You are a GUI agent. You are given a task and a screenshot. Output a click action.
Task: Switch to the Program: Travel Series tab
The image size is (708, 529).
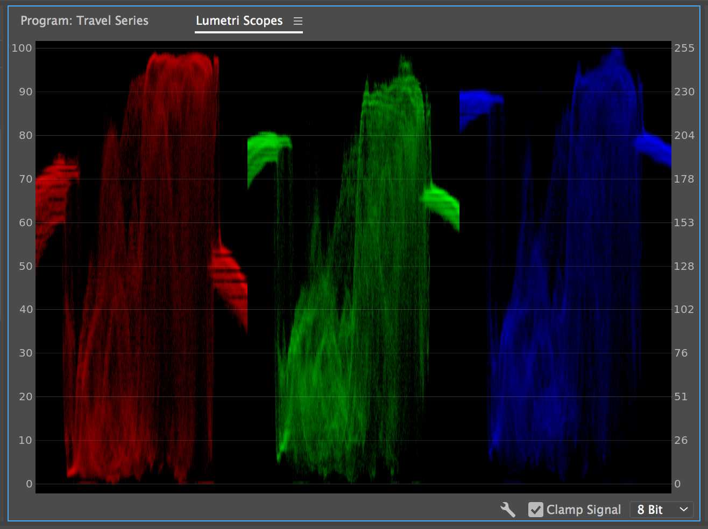(84, 21)
